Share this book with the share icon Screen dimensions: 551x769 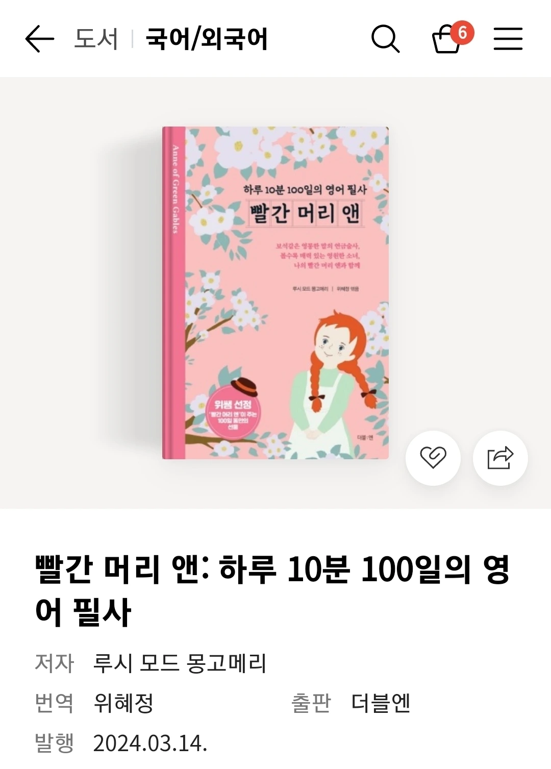tap(500, 458)
